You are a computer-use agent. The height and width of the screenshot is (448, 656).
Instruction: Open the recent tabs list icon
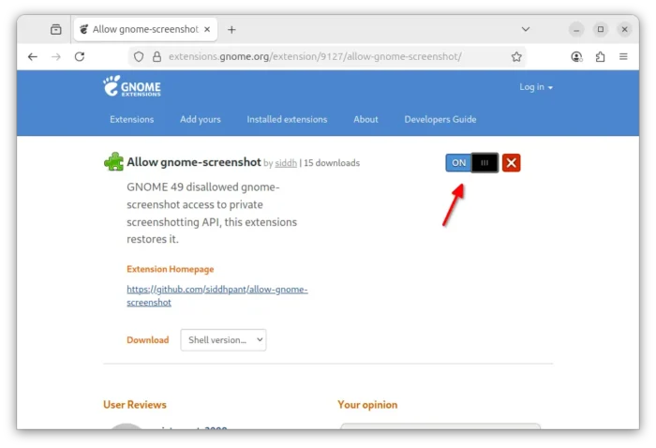[x=55, y=29]
